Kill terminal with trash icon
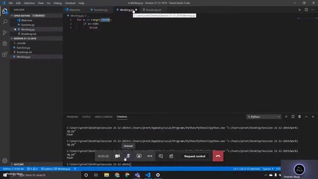Viewport: 318px width, 179px height. [300, 117]
